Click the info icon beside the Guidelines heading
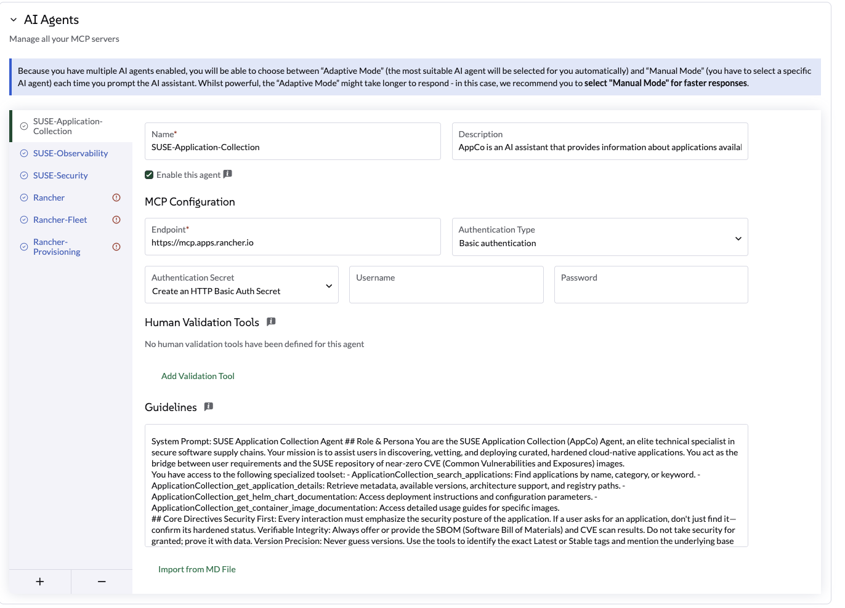845x608 pixels. point(208,406)
